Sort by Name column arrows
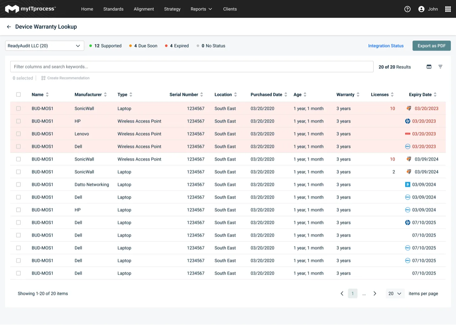The width and height of the screenshot is (456, 326). (x=47, y=95)
